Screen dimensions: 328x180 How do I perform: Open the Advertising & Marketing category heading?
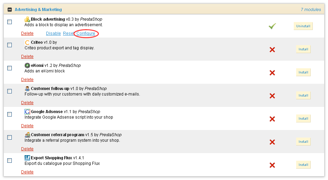point(38,10)
